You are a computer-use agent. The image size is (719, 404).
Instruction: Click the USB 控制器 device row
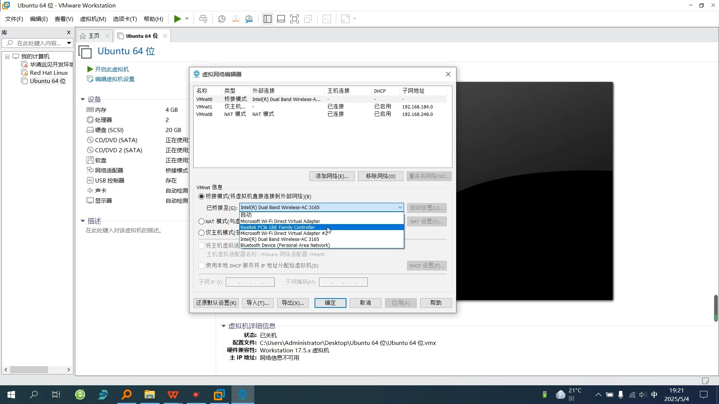click(137, 180)
